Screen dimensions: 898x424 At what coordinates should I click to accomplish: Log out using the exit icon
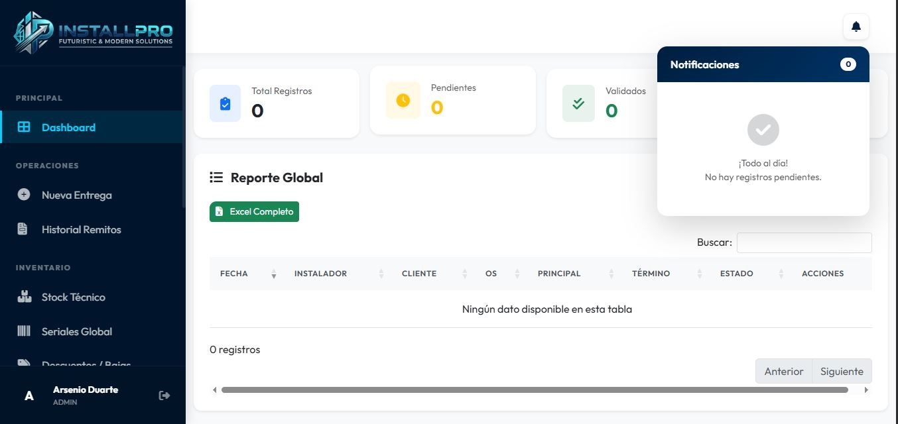click(x=164, y=396)
